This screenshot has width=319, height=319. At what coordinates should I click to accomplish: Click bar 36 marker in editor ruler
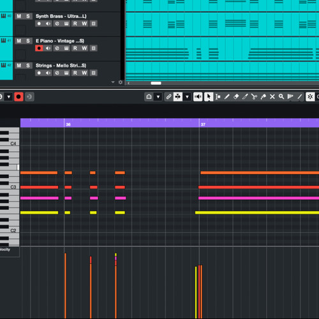tap(68, 124)
